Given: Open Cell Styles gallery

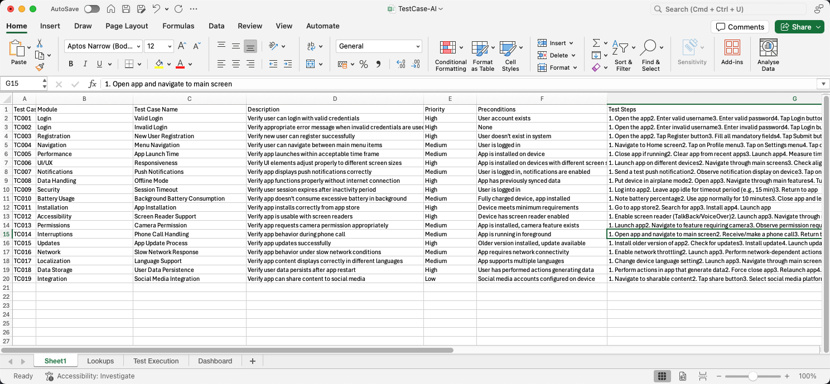Looking at the screenshot, I should 510,56.
